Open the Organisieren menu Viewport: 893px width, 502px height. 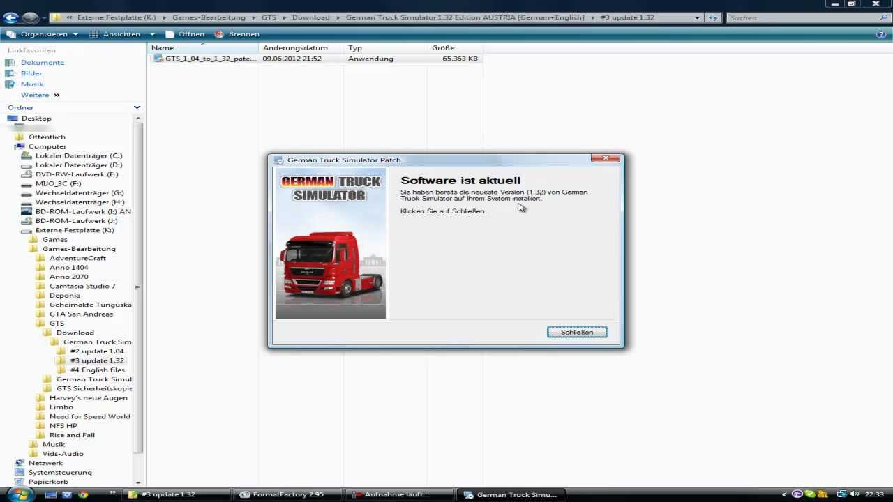[43, 34]
